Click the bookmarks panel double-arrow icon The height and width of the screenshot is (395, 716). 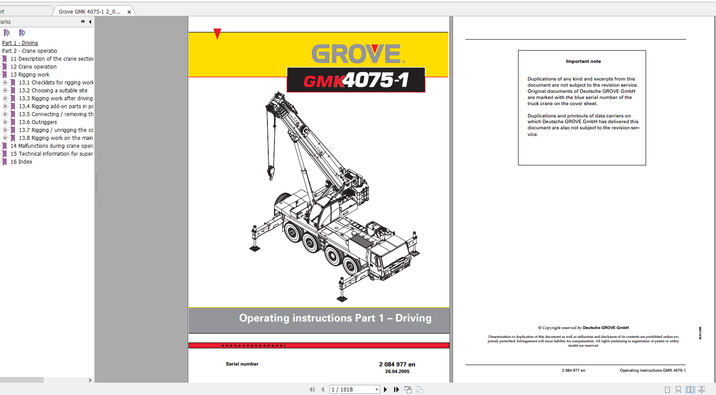[x=83, y=22]
